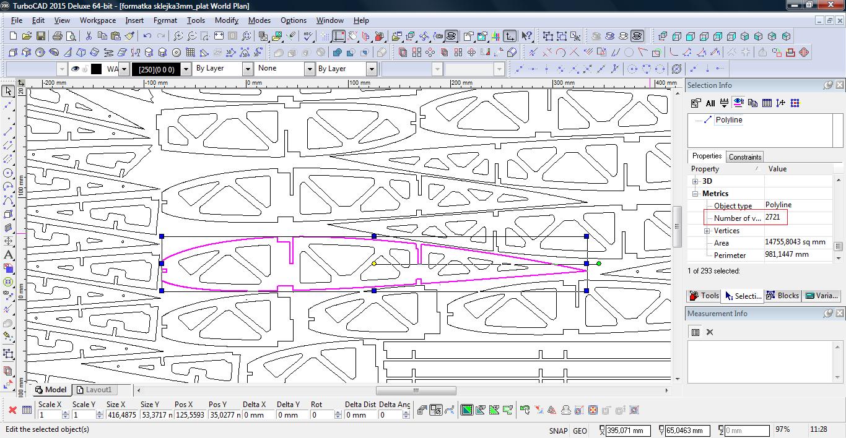Click the Help pointer question mark icon

526,36
